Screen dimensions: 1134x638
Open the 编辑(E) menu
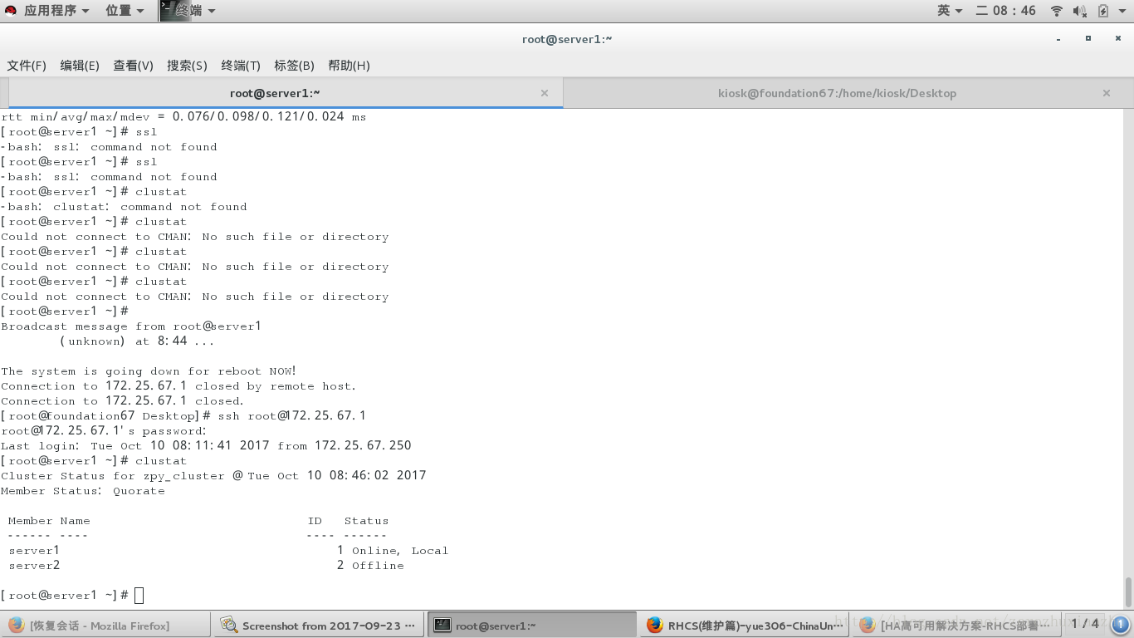(x=80, y=66)
